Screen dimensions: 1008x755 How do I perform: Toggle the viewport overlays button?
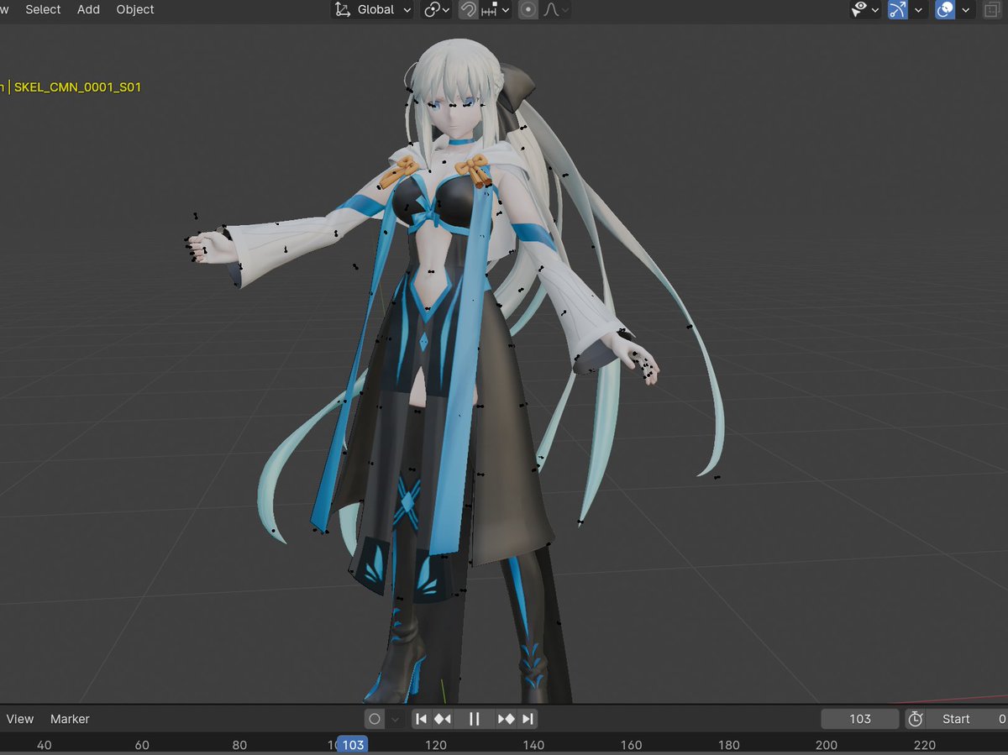(x=945, y=10)
